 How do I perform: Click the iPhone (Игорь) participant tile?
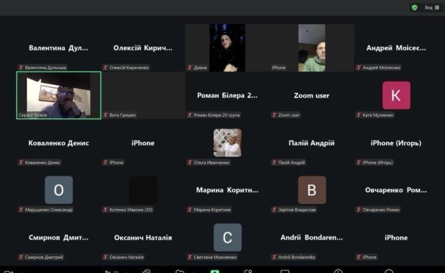pyautogui.click(x=396, y=143)
